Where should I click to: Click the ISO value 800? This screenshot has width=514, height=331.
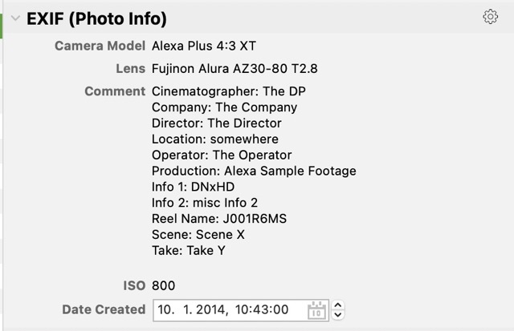(x=163, y=285)
